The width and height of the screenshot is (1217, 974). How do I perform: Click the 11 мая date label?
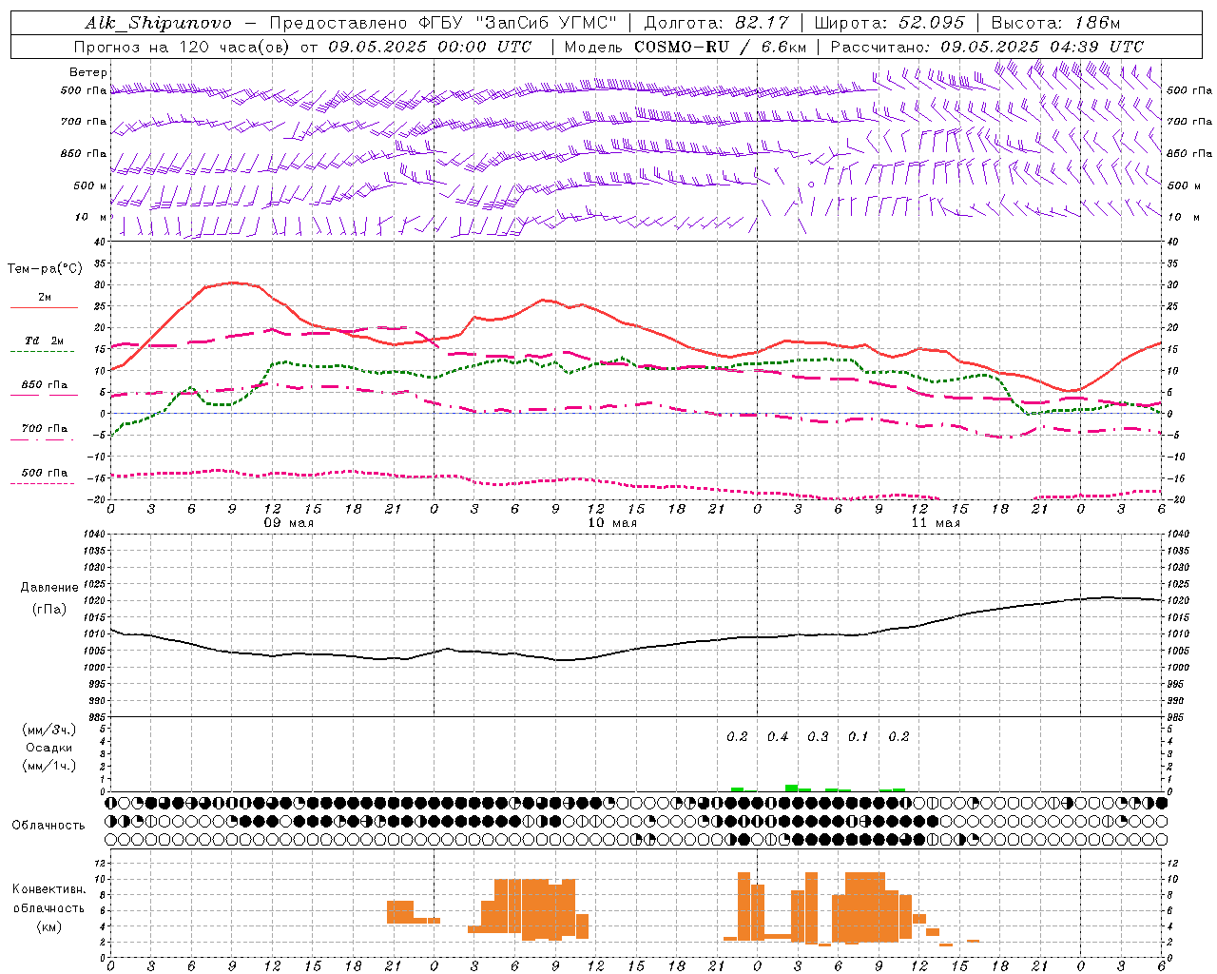pyautogui.click(x=936, y=523)
